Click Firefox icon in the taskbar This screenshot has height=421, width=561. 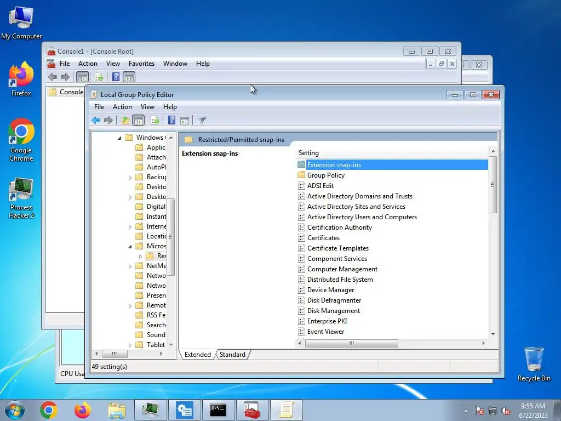click(x=82, y=410)
